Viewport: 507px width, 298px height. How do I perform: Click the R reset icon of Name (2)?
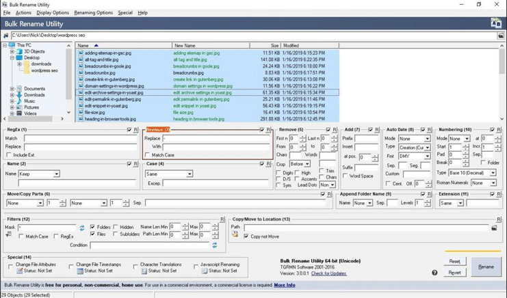(135, 164)
